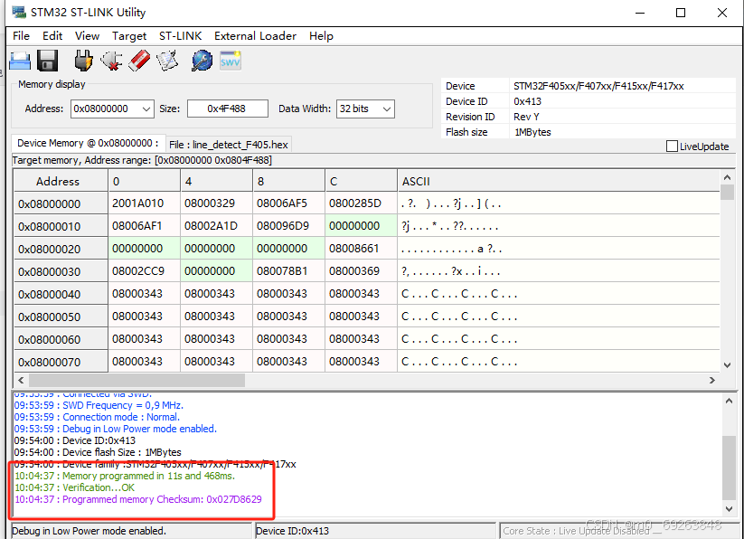Open the View menu
744x539 pixels.
click(x=88, y=36)
